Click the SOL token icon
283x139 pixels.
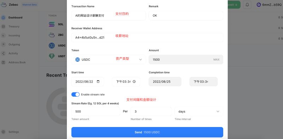[52, 24]
